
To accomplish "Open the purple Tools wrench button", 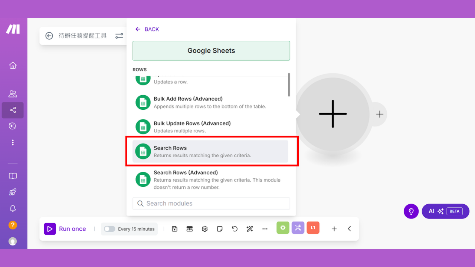I will click(x=298, y=228).
